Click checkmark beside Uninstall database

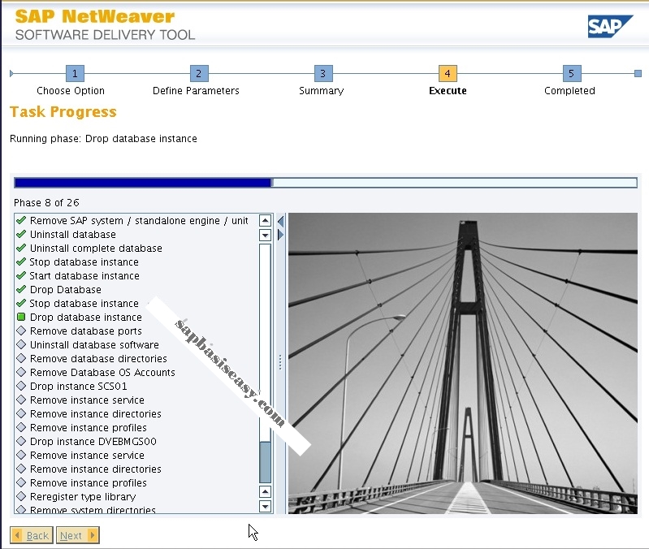[21, 234]
